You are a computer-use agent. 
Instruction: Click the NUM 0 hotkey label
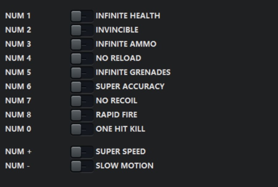coord(18,129)
